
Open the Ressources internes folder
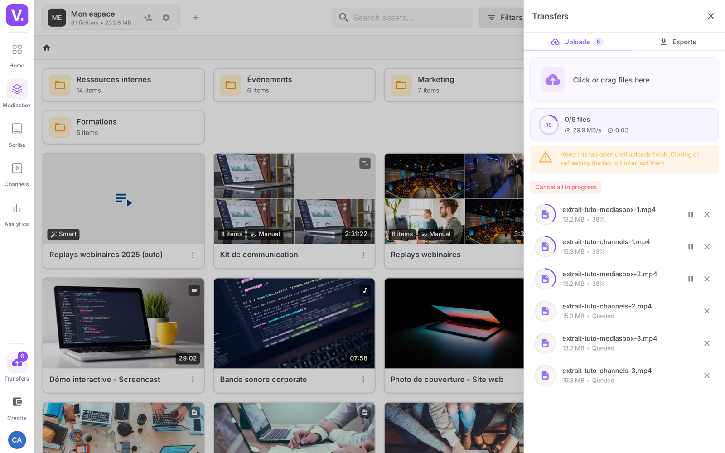click(124, 85)
